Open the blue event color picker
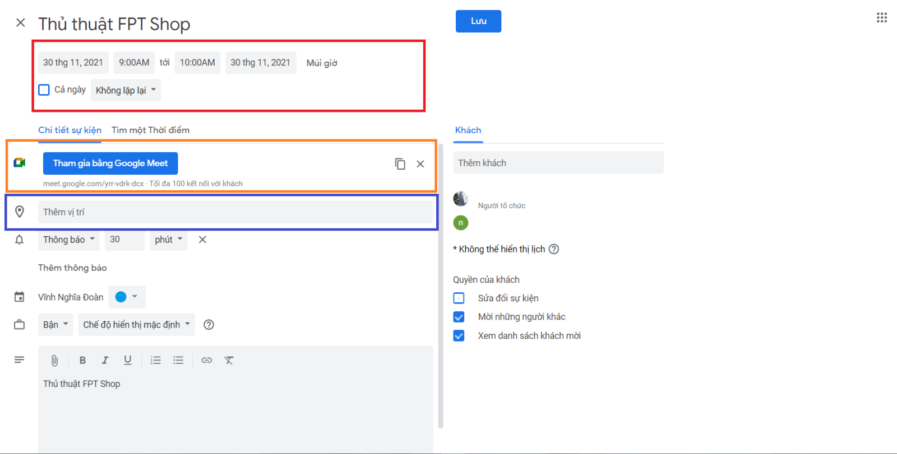The image size is (897, 454). 127,297
